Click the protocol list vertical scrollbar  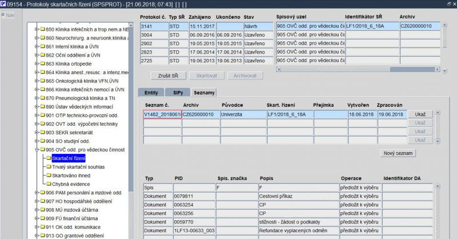pos(444,43)
